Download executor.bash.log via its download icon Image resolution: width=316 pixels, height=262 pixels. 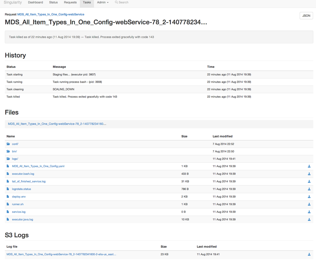tap(309, 174)
